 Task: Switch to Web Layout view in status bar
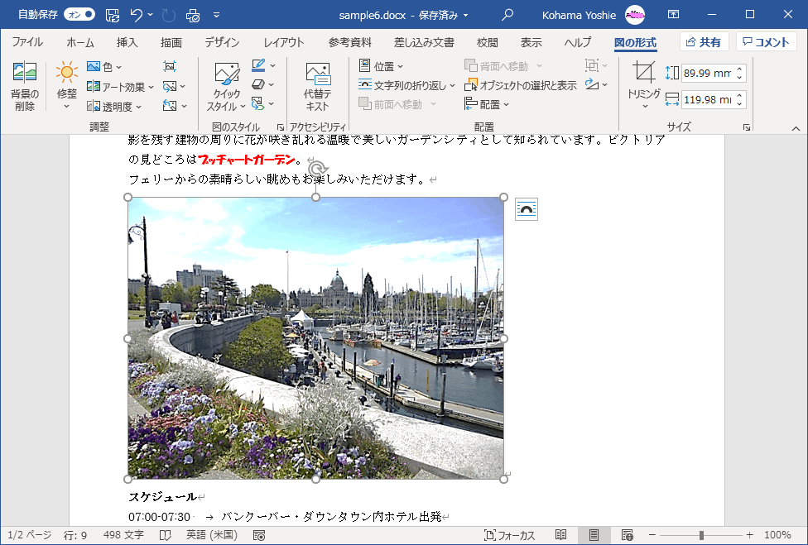pyautogui.click(x=627, y=535)
